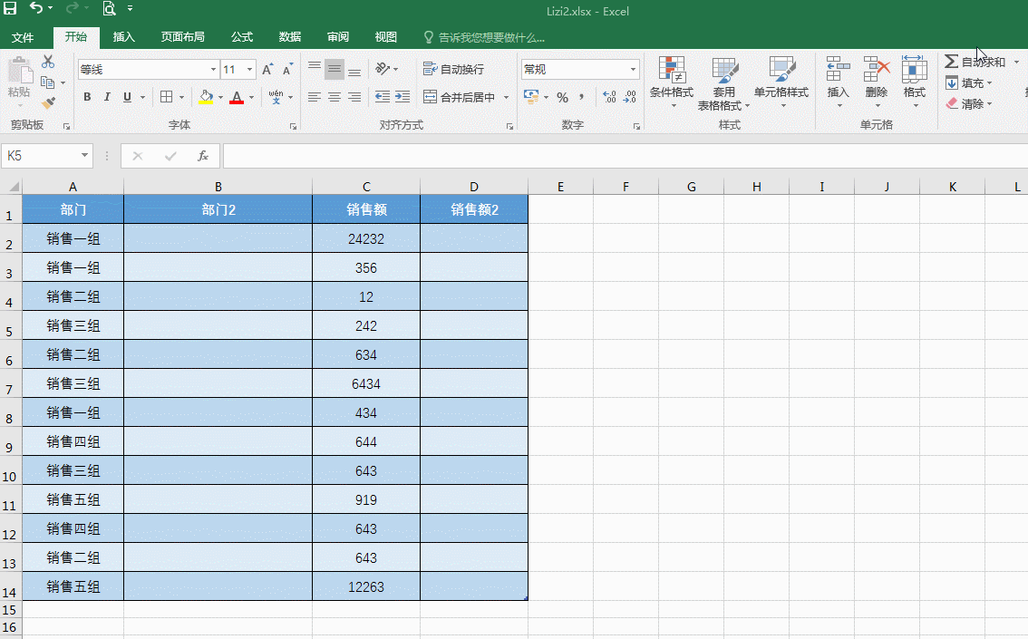Toggle 合并后居中 merge and center
This screenshot has height=639, width=1028.
(459, 97)
